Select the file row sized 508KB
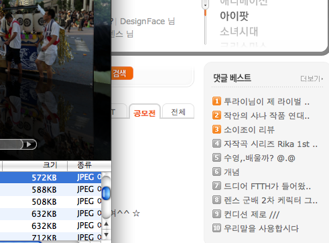 [x=51, y=201]
